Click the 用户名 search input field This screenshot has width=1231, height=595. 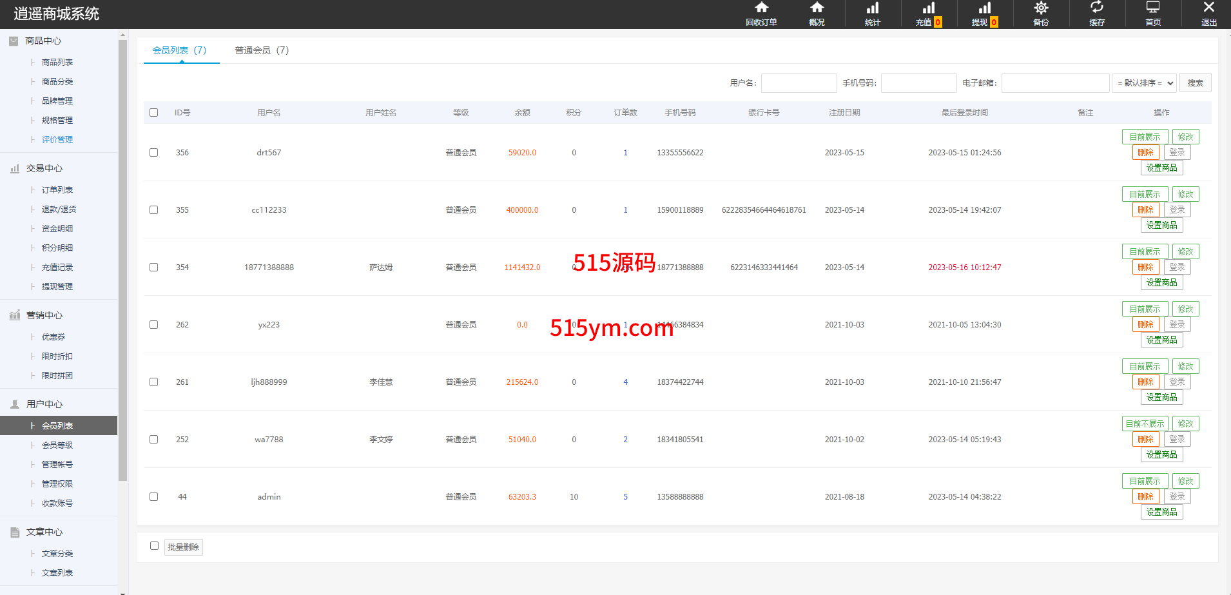click(799, 83)
